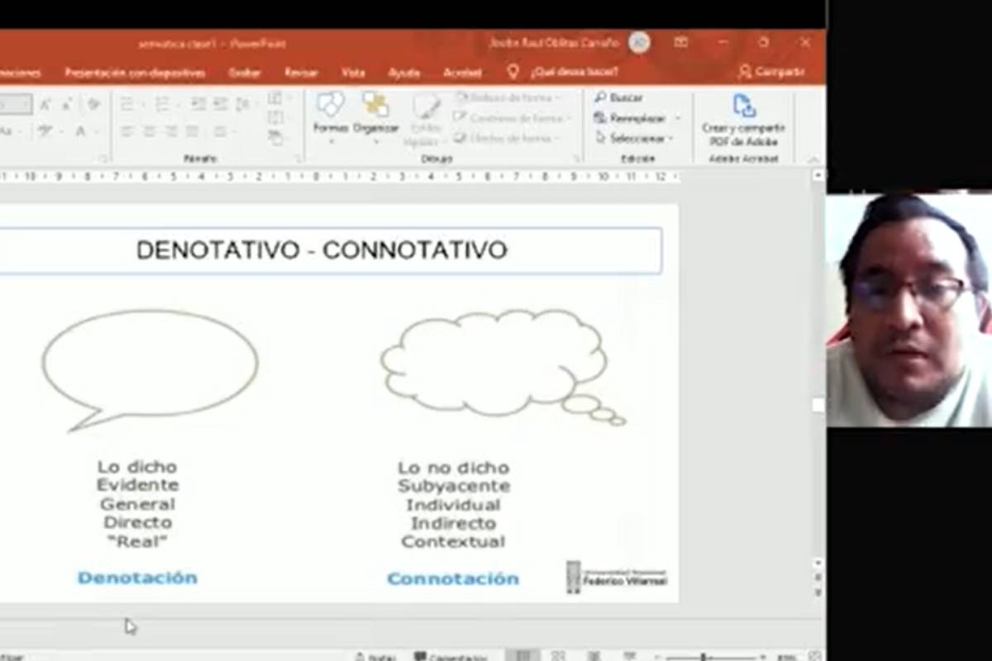992x661 pixels.
Task: Click the Buscar find button
Action: (x=620, y=97)
